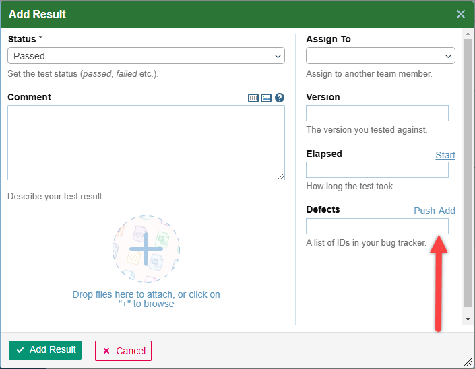
Task: Expand the Assign To dropdown
Action: point(381,56)
